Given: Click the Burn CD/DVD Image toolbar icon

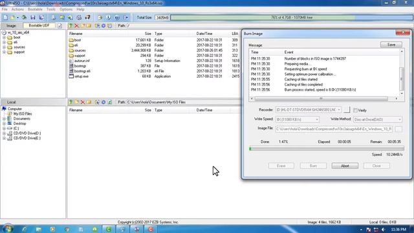Looking at the screenshot, I should [79, 17].
